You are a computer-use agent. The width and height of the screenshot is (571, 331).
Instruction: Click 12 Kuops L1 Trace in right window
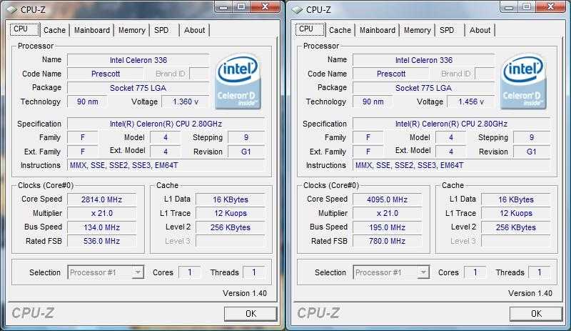coord(516,214)
